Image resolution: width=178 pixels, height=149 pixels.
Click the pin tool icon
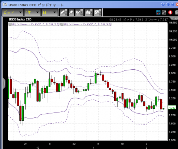71,12
